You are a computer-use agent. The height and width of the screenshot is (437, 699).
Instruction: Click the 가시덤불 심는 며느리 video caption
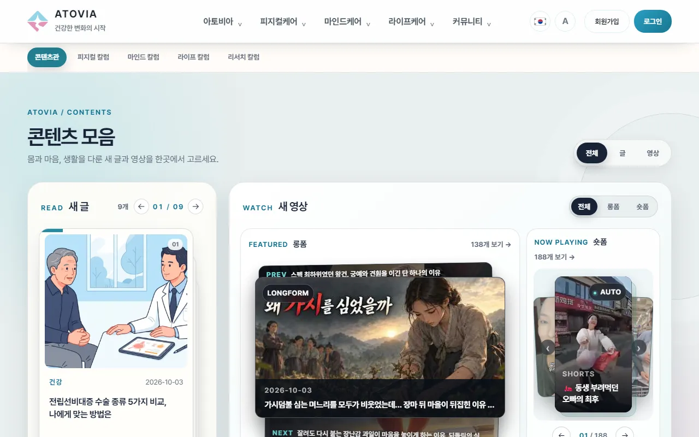click(380, 405)
